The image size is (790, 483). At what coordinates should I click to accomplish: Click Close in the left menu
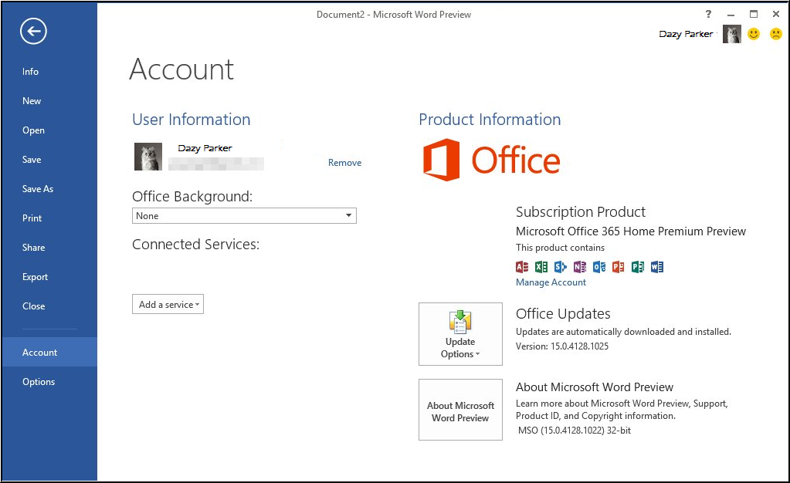pyautogui.click(x=33, y=306)
